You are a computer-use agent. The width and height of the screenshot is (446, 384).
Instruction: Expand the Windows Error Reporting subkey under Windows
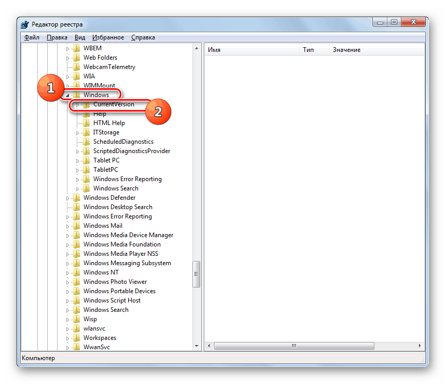pos(77,180)
